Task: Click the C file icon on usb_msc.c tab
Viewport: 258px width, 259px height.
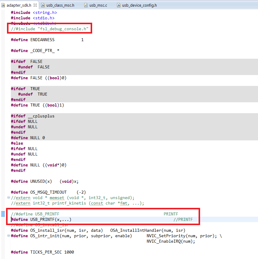Action: coord(86,5)
